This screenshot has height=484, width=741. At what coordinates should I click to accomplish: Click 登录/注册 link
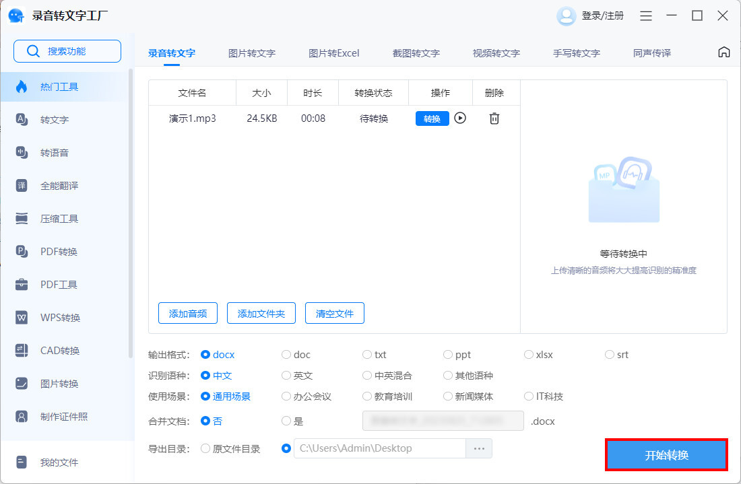point(602,15)
